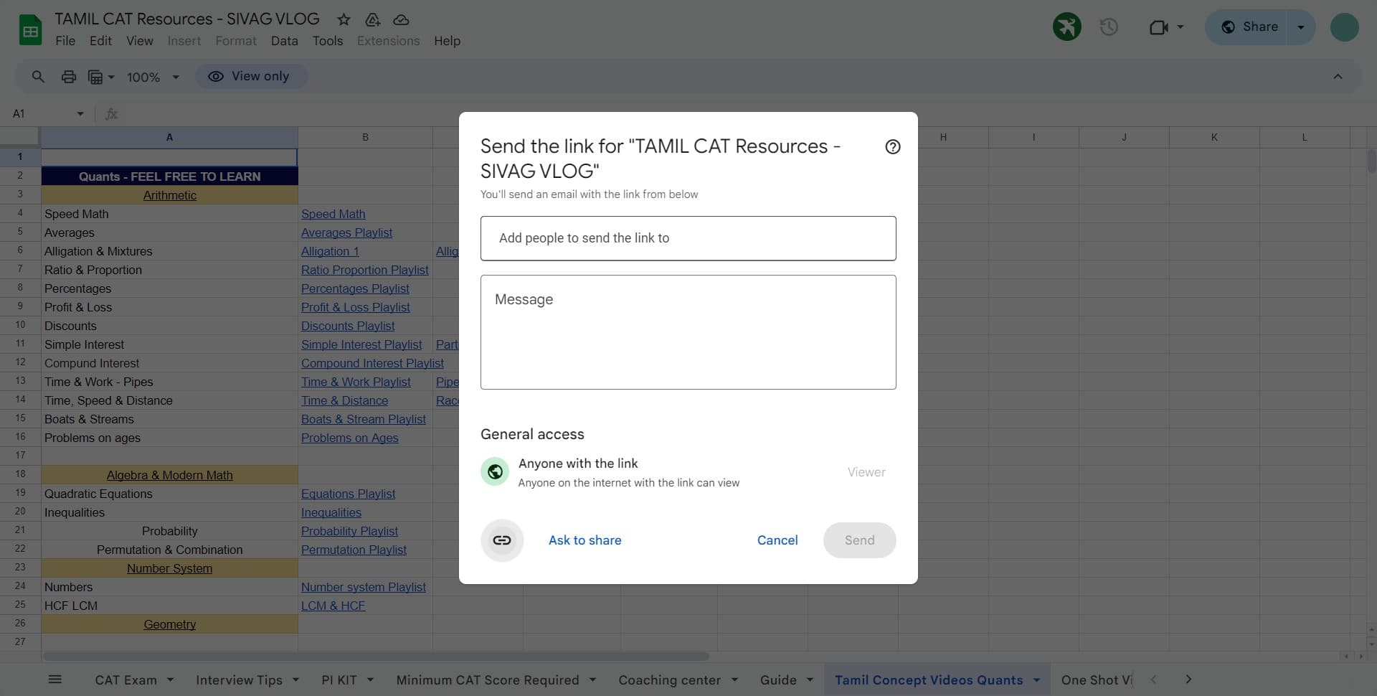Open the Tamil Concept Videos Quants tab menu
Viewport: 1377px width, 696px height.
tap(1036, 680)
